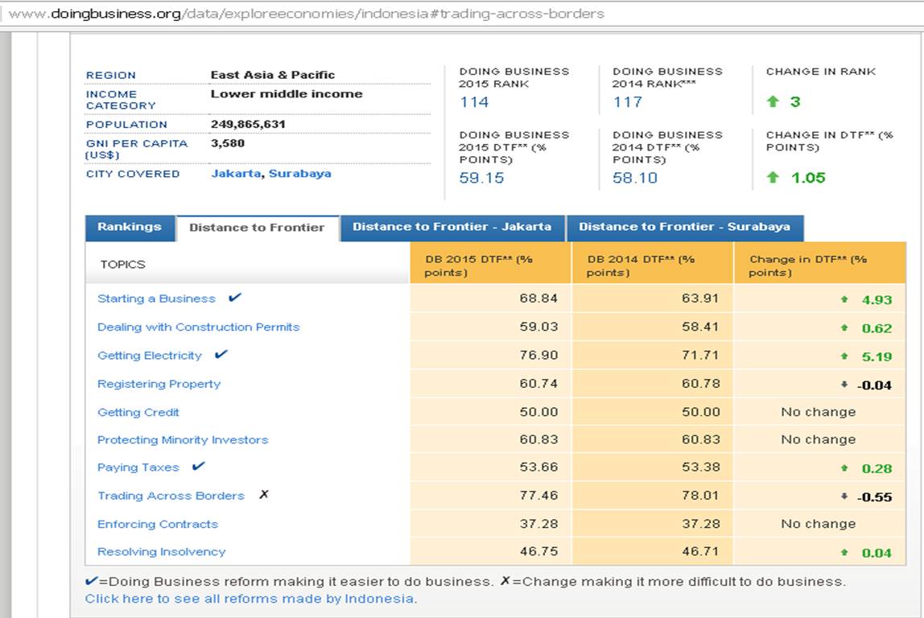
Task: Open the Surabaya city link
Action: (300, 174)
